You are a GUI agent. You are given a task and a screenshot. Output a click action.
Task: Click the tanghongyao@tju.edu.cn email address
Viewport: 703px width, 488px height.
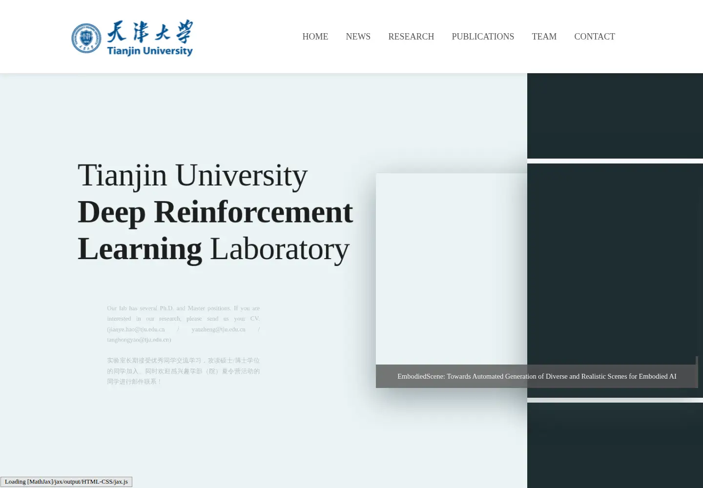point(138,340)
